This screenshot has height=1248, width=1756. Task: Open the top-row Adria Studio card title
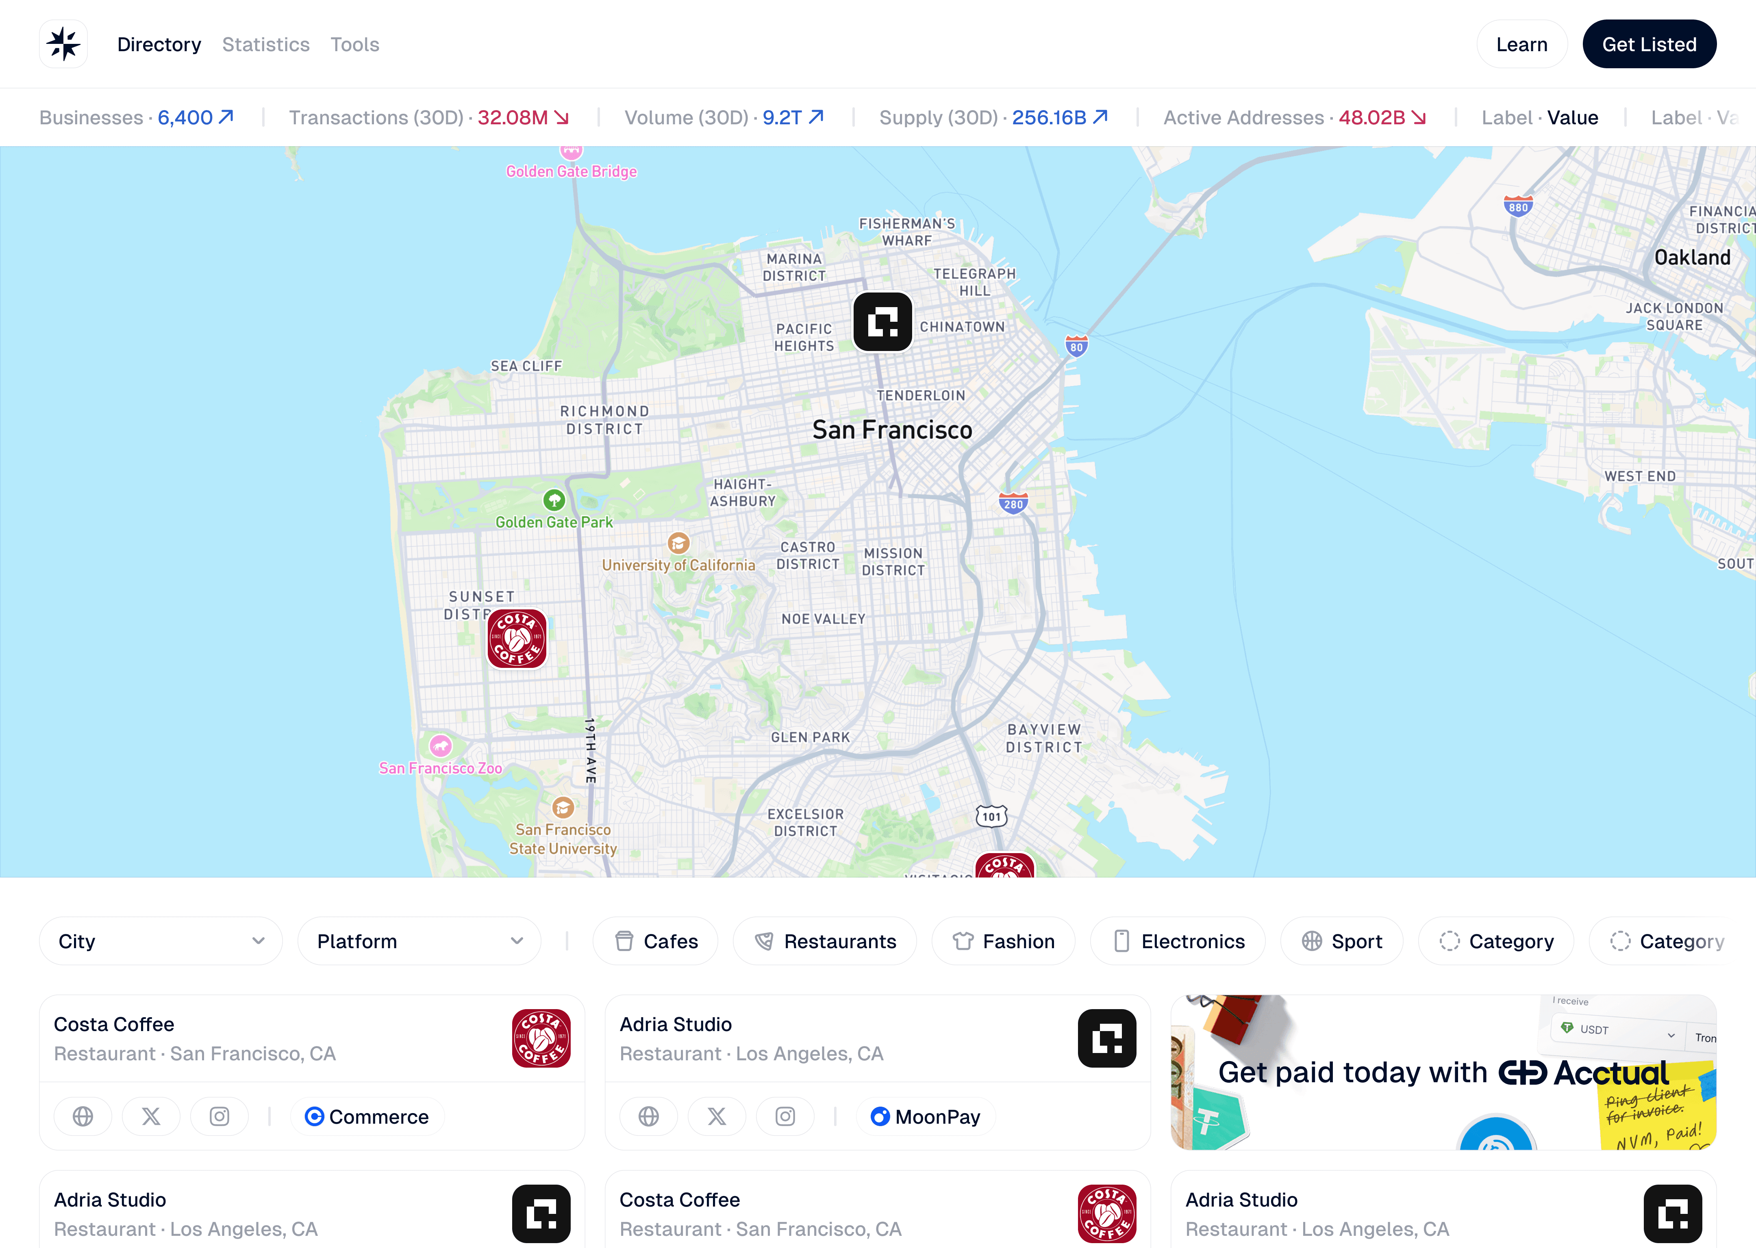(676, 1025)
